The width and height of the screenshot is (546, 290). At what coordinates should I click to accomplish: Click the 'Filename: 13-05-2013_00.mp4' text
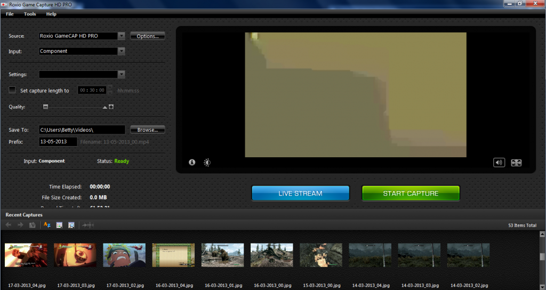(115, 142)
